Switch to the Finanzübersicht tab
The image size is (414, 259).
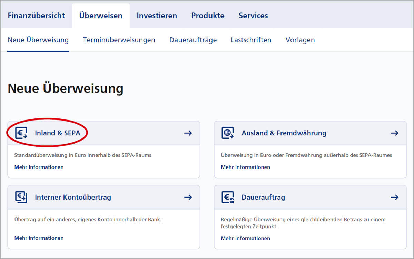pos(37,15)
